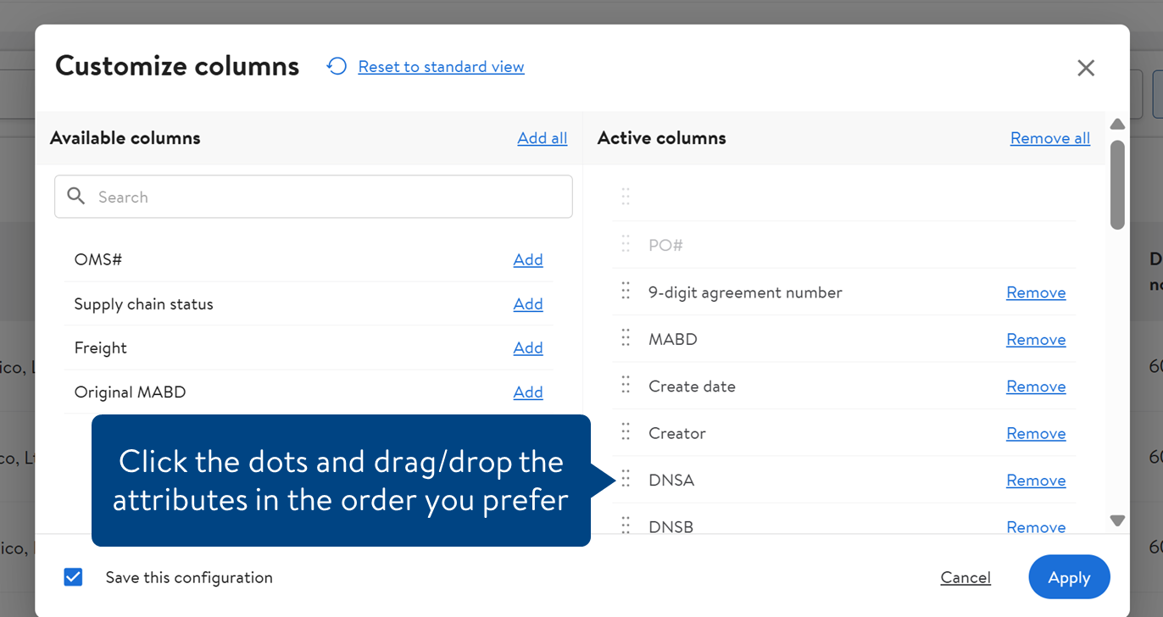Viewport: 1163px width, 617px height.
Task: Select the DNSB row text
Action: click(671, 526)
